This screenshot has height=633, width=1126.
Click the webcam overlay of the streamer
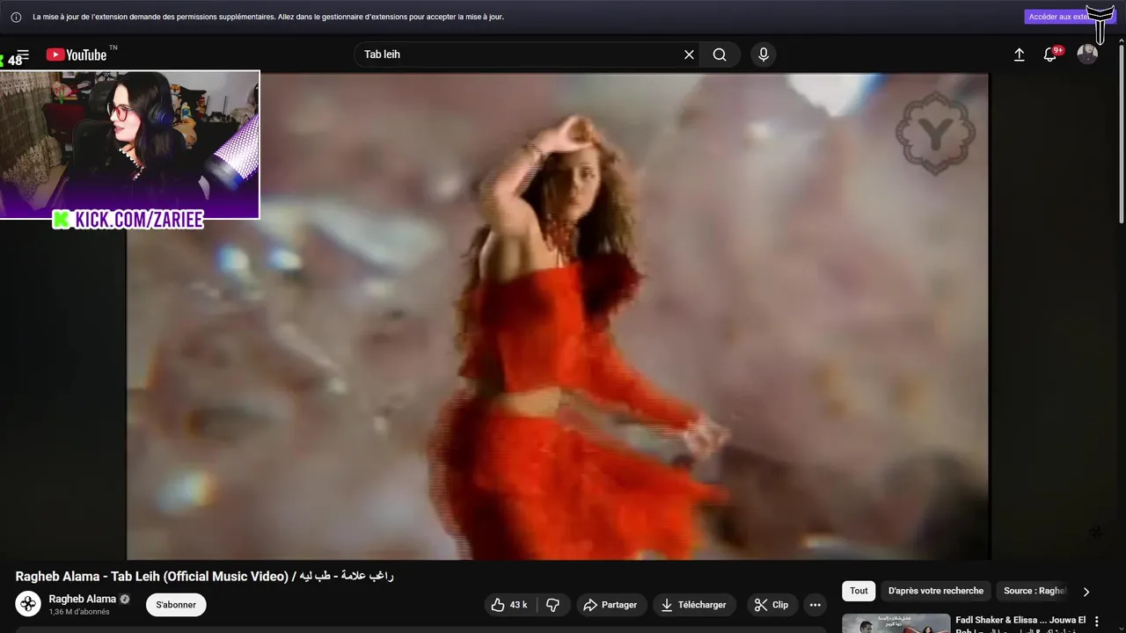[x=129, y=145]
